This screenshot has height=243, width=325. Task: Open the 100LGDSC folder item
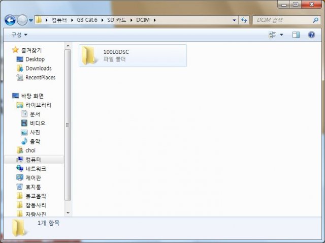point(133,55)
